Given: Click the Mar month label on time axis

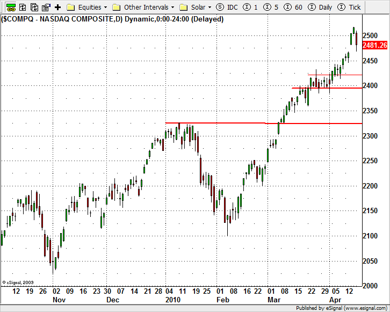Looking at the screenshot, I should point(274,300).
